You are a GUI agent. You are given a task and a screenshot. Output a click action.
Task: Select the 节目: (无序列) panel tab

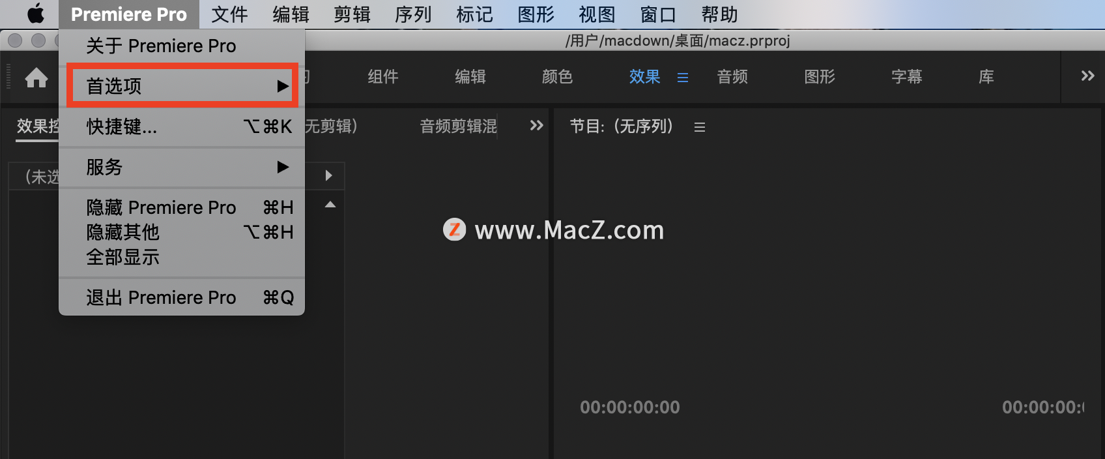622,126
